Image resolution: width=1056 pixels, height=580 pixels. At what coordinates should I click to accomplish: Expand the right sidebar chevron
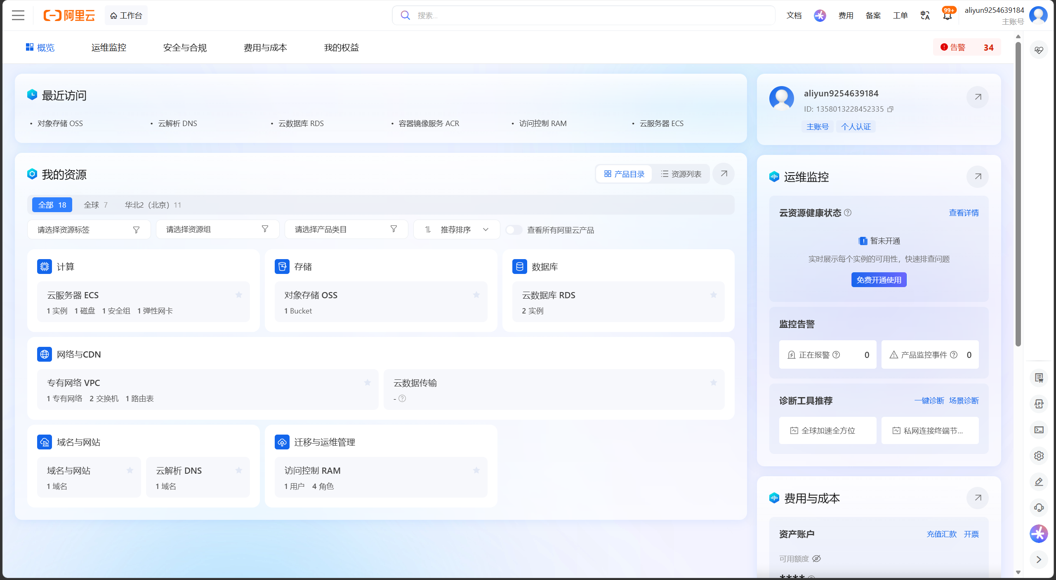1039,559
